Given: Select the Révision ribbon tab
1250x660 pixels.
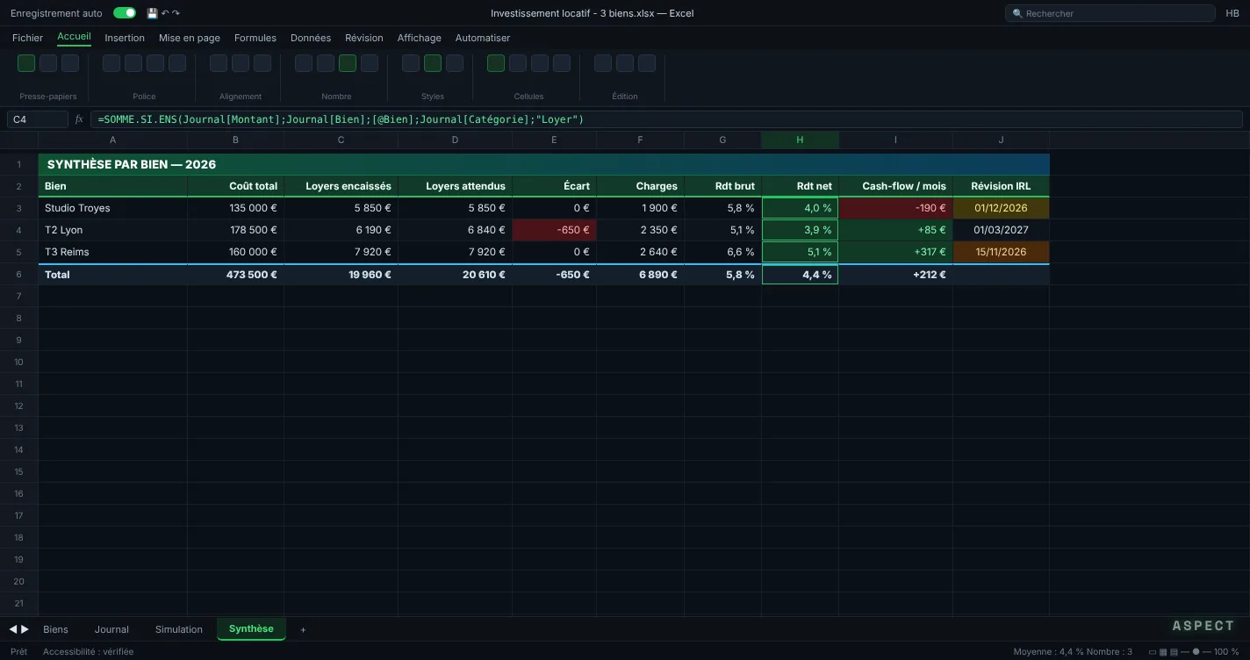Looking at the screenshot, I should pos(364,38).
